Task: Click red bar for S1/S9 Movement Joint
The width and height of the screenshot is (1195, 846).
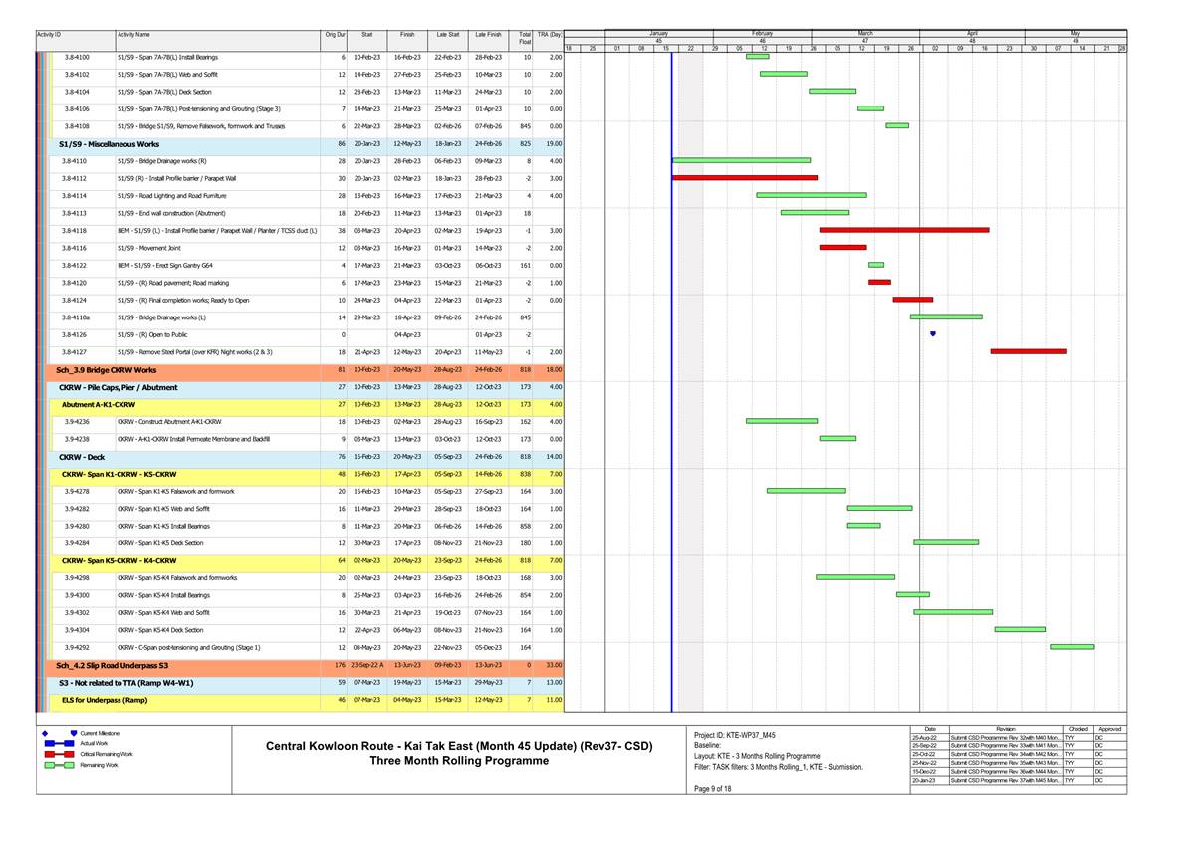Action: [x=842, y=247]
